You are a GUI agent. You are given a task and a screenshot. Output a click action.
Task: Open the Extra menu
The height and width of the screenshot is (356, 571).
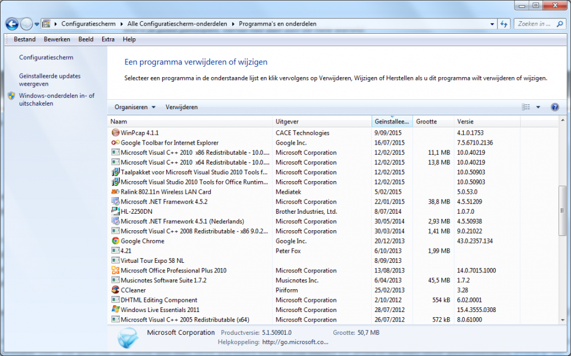(x=108, y=39)
